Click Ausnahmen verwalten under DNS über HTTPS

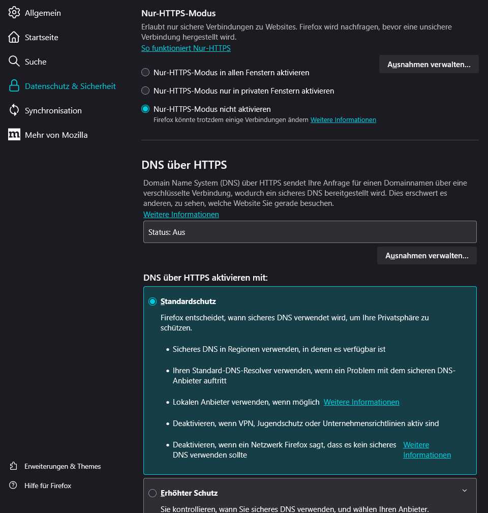point(426,256)
